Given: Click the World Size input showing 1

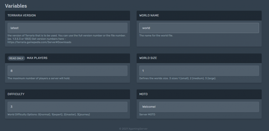Looking at the screenshot, I should pyautogui.click(x=199, y=71).
